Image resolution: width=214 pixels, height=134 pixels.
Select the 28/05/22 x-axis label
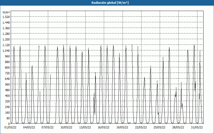(x=178, y=127)
